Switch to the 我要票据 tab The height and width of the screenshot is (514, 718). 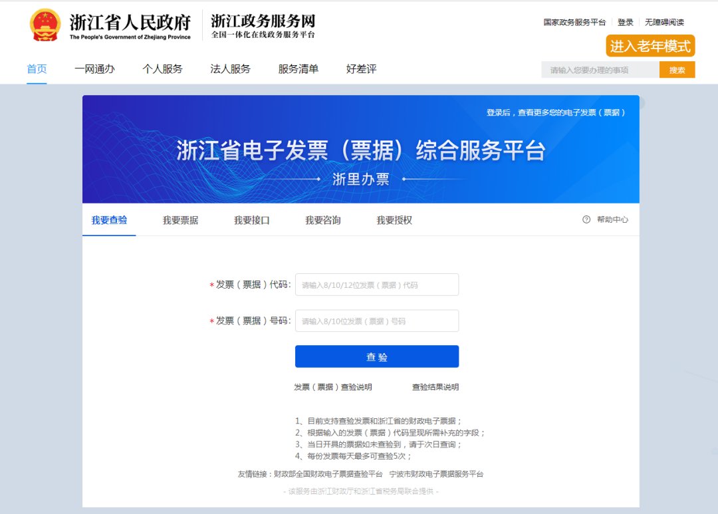pos(180,220)
